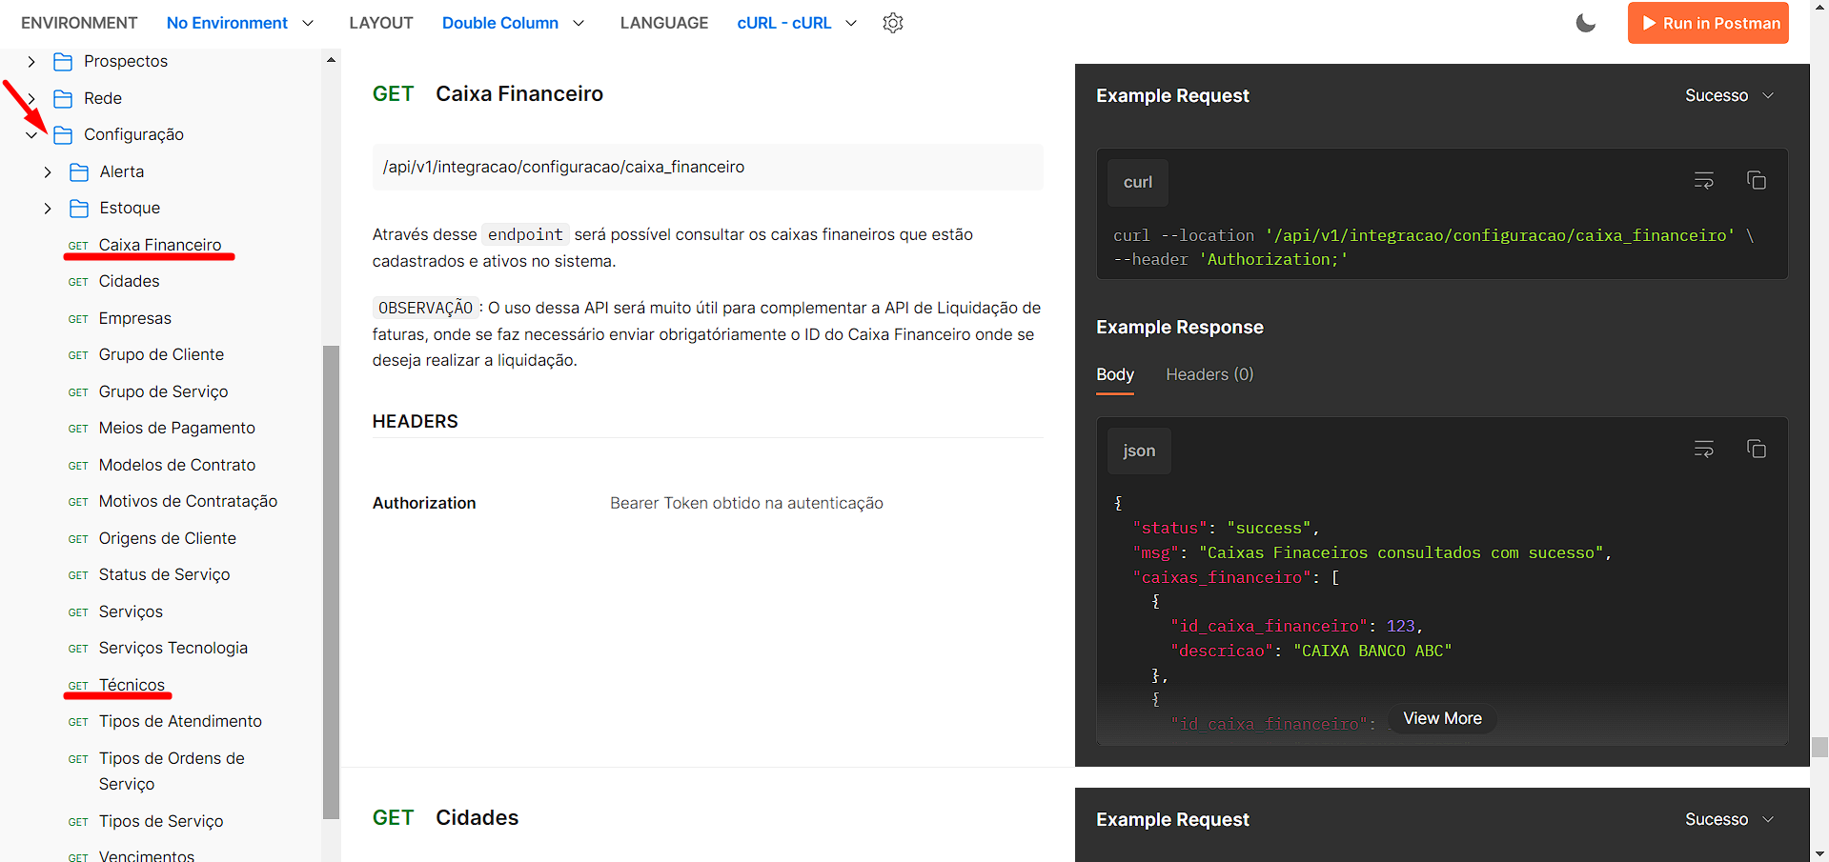The height and width of the screenshot is (862, 1829).
Task: Click the Configuração folder icon
Action: (x=63, y=135)
